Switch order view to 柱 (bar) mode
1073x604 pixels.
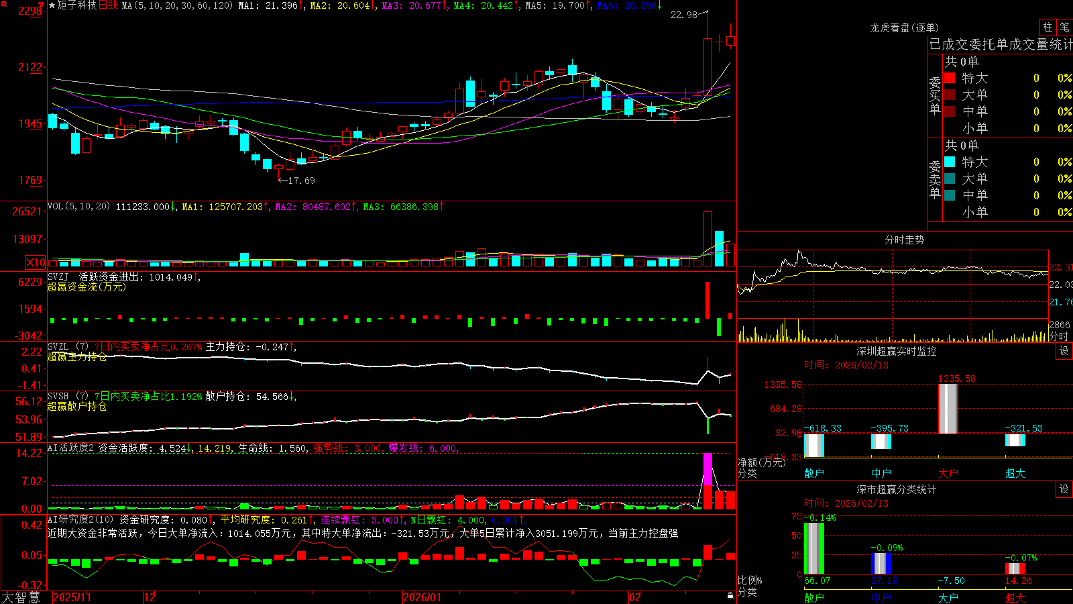click(1048, 27)
